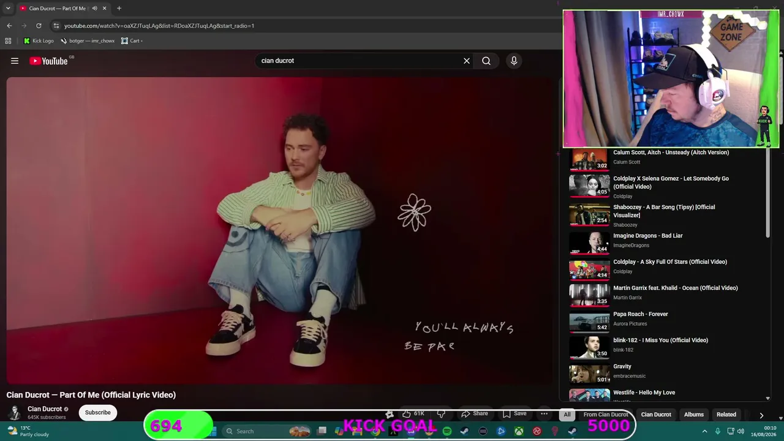
Task: Open the taskbar microphone indicator
Action: click(x=718, y=431)
